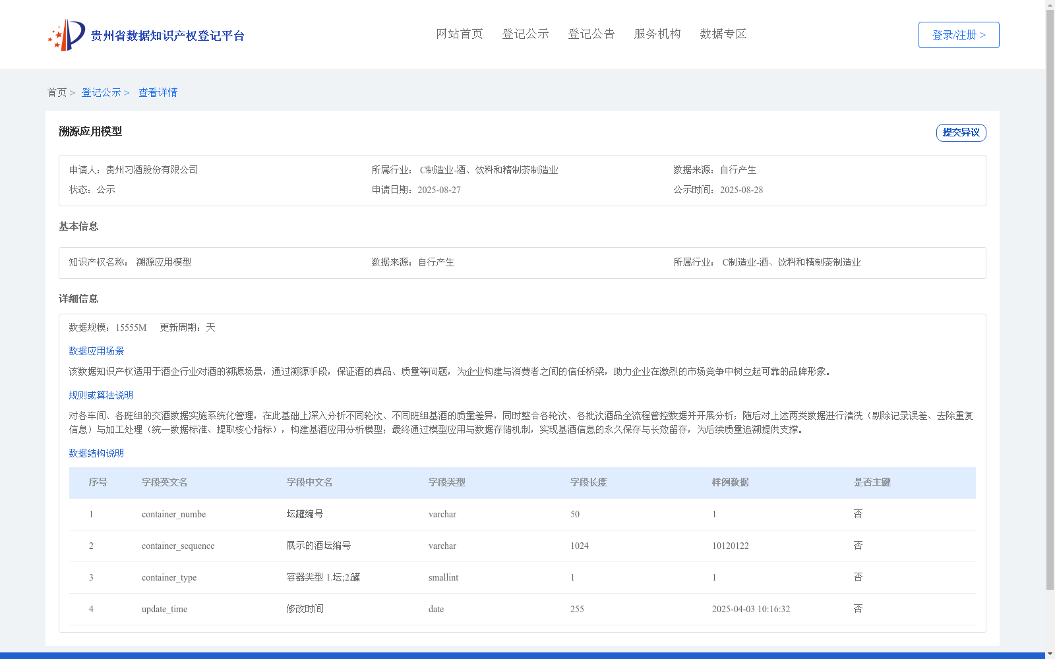This screenshot has height=659, width=1055.
Task: Click the 修改时间 cell
Action: tap(305, 609)
